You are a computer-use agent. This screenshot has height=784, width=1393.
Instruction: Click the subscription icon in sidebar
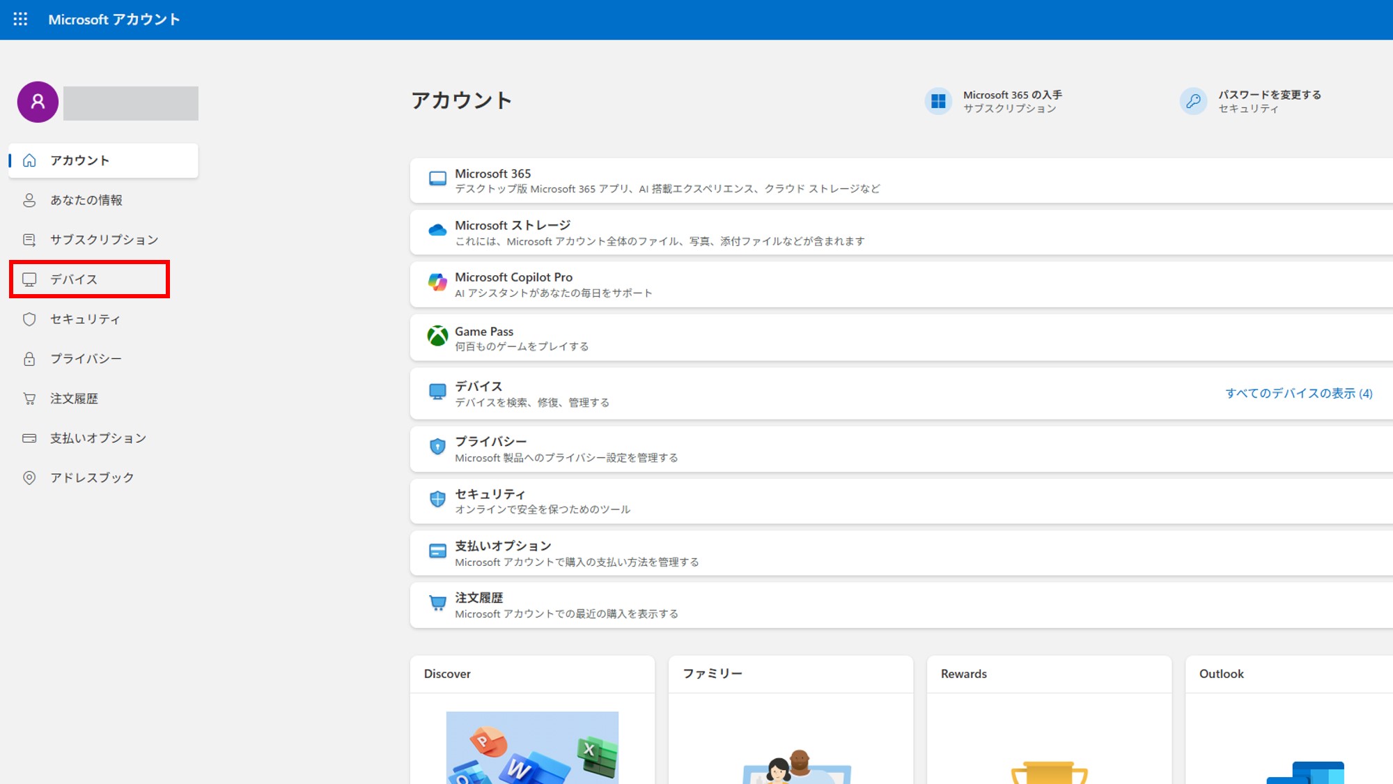29,240
